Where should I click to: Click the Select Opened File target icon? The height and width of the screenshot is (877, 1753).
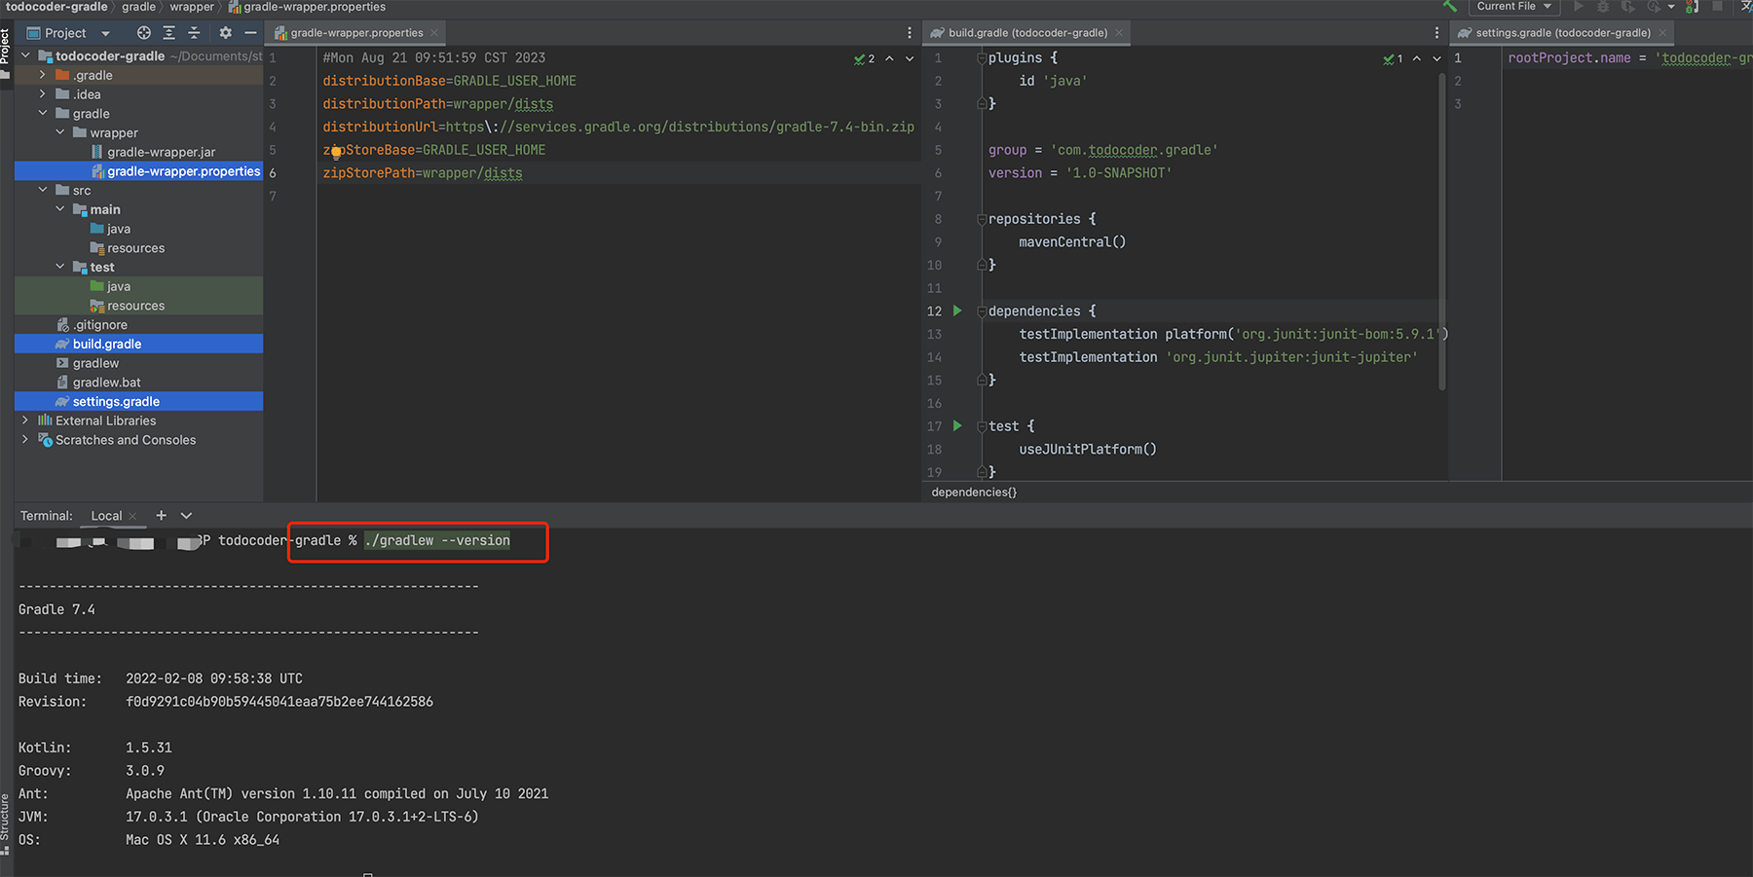pos(144,33)
